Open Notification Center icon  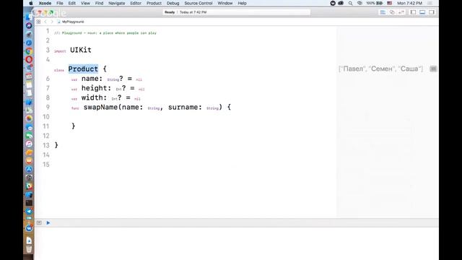coord(430,3)
